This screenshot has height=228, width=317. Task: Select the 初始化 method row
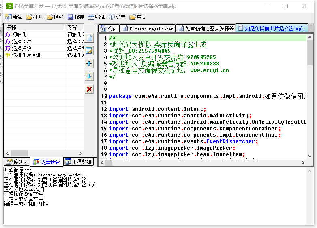[44, 34]
